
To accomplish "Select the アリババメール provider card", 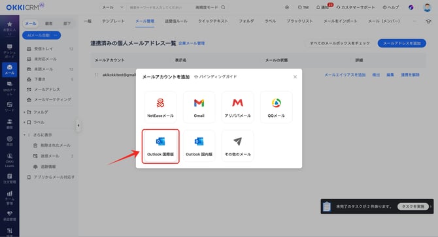I will point(237,107).
